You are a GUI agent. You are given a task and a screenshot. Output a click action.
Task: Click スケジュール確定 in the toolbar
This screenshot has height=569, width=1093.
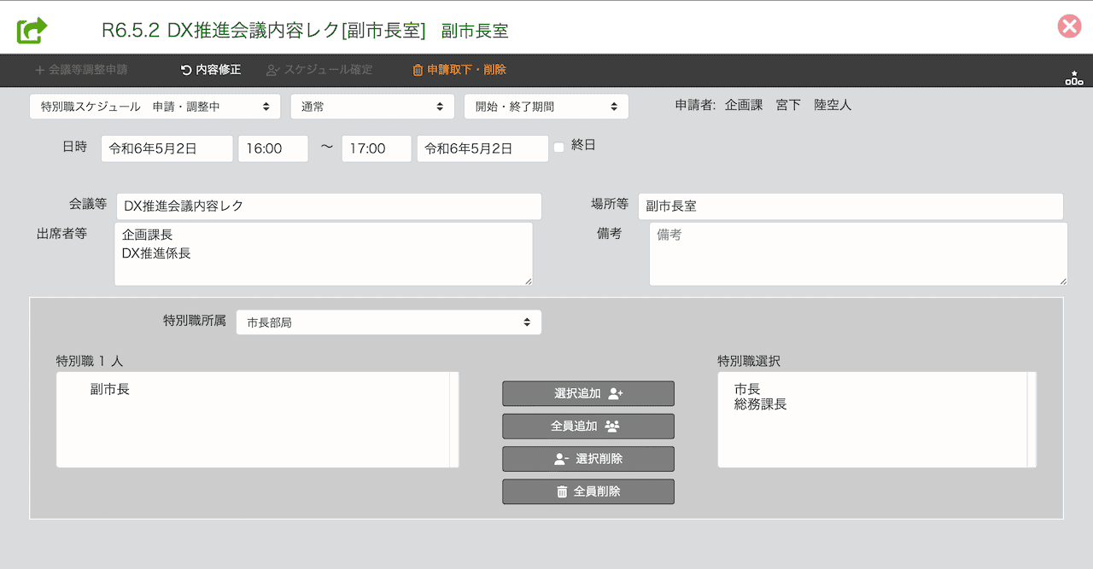319,70
